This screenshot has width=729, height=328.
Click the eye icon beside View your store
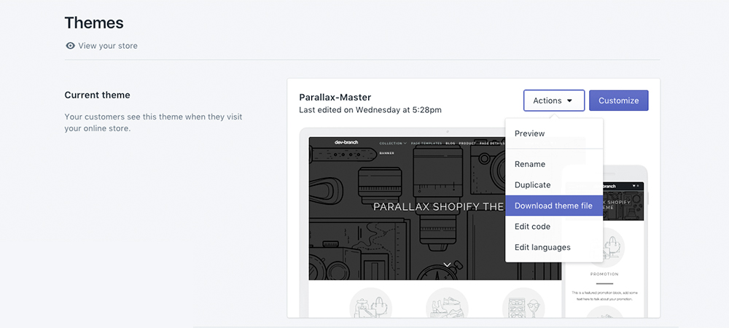pos(70,46)
